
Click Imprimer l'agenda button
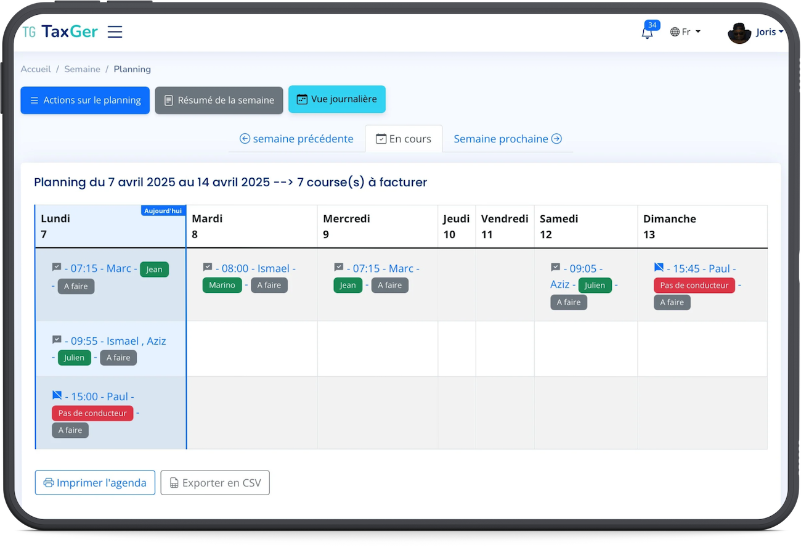(95, 483)
